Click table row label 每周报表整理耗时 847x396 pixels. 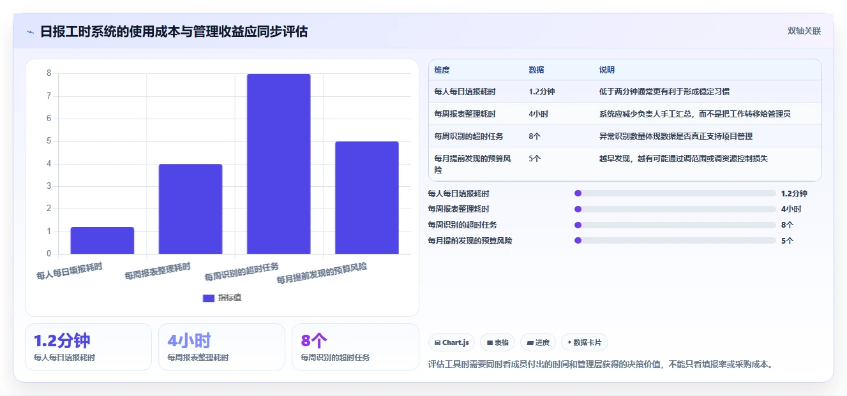(465, 114)
